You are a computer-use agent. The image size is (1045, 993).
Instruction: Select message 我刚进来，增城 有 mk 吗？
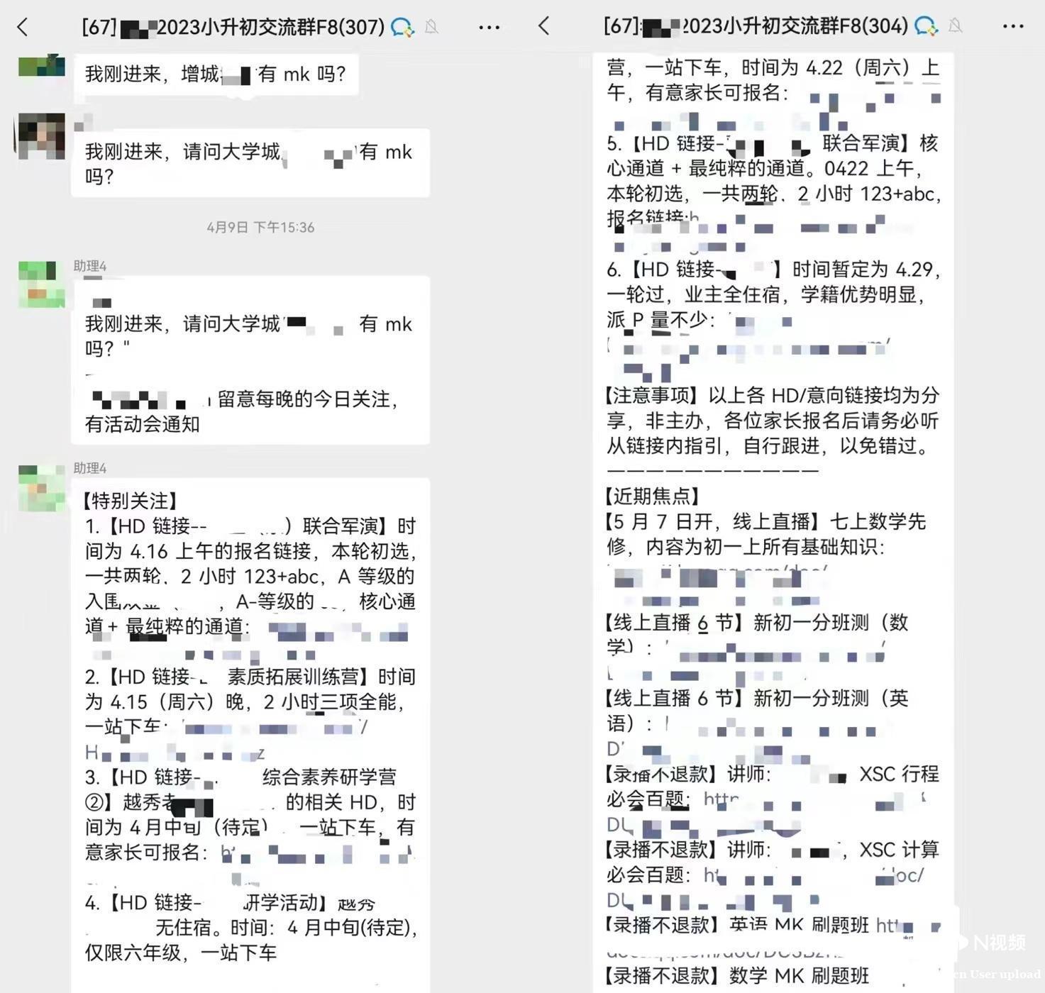click(216, 74)
